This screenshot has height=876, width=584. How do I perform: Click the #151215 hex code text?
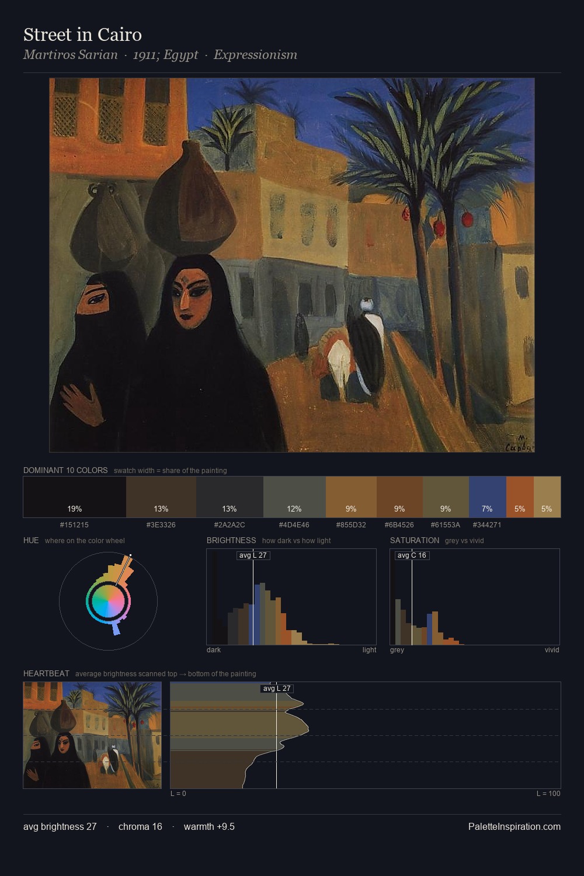74,524
